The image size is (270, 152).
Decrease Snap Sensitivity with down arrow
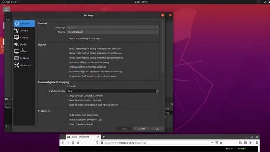click(157, 92)
